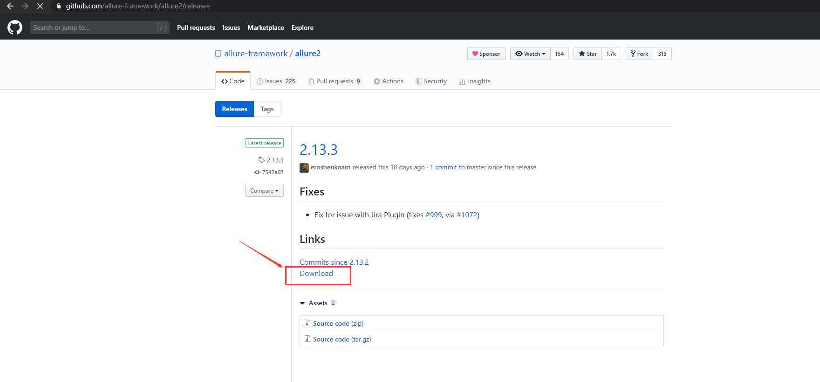The image size is (820, 382).
Task: Click slash shortcut icon in search box
Action: (161, 27)
